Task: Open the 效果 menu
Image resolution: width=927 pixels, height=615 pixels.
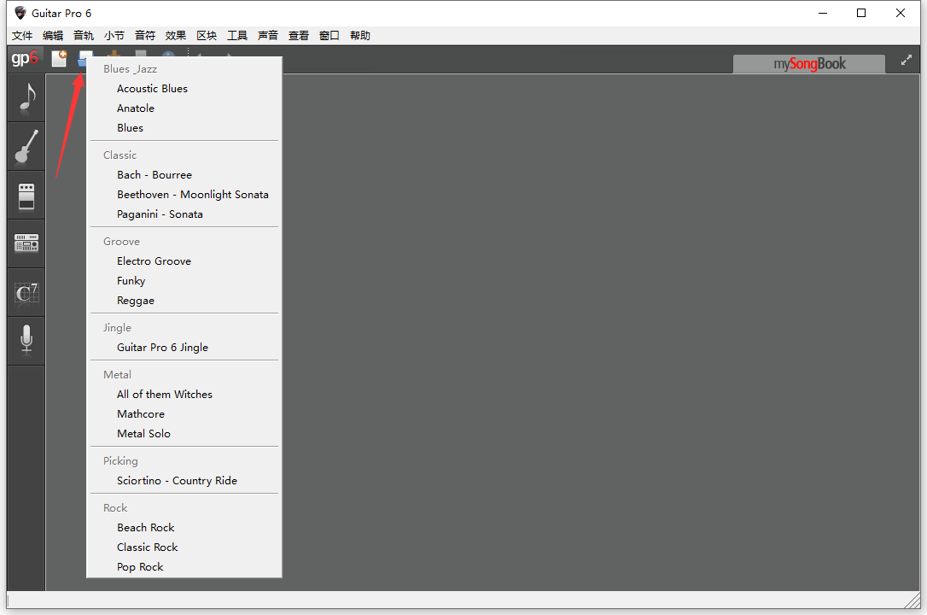Action: point(175,35)
